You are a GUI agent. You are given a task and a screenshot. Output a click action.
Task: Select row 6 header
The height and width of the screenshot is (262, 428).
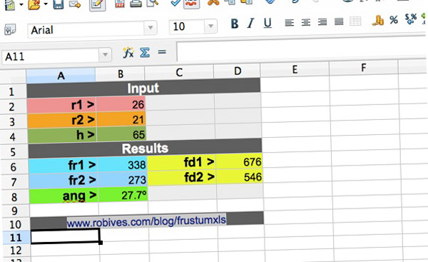(x=14, y=166)
